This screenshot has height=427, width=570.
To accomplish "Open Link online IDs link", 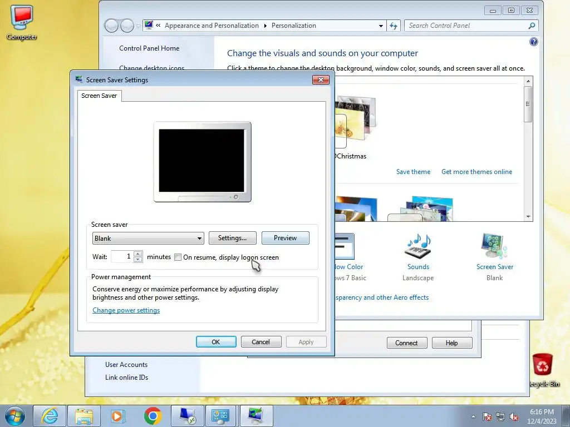I will [x=126, y=378].
